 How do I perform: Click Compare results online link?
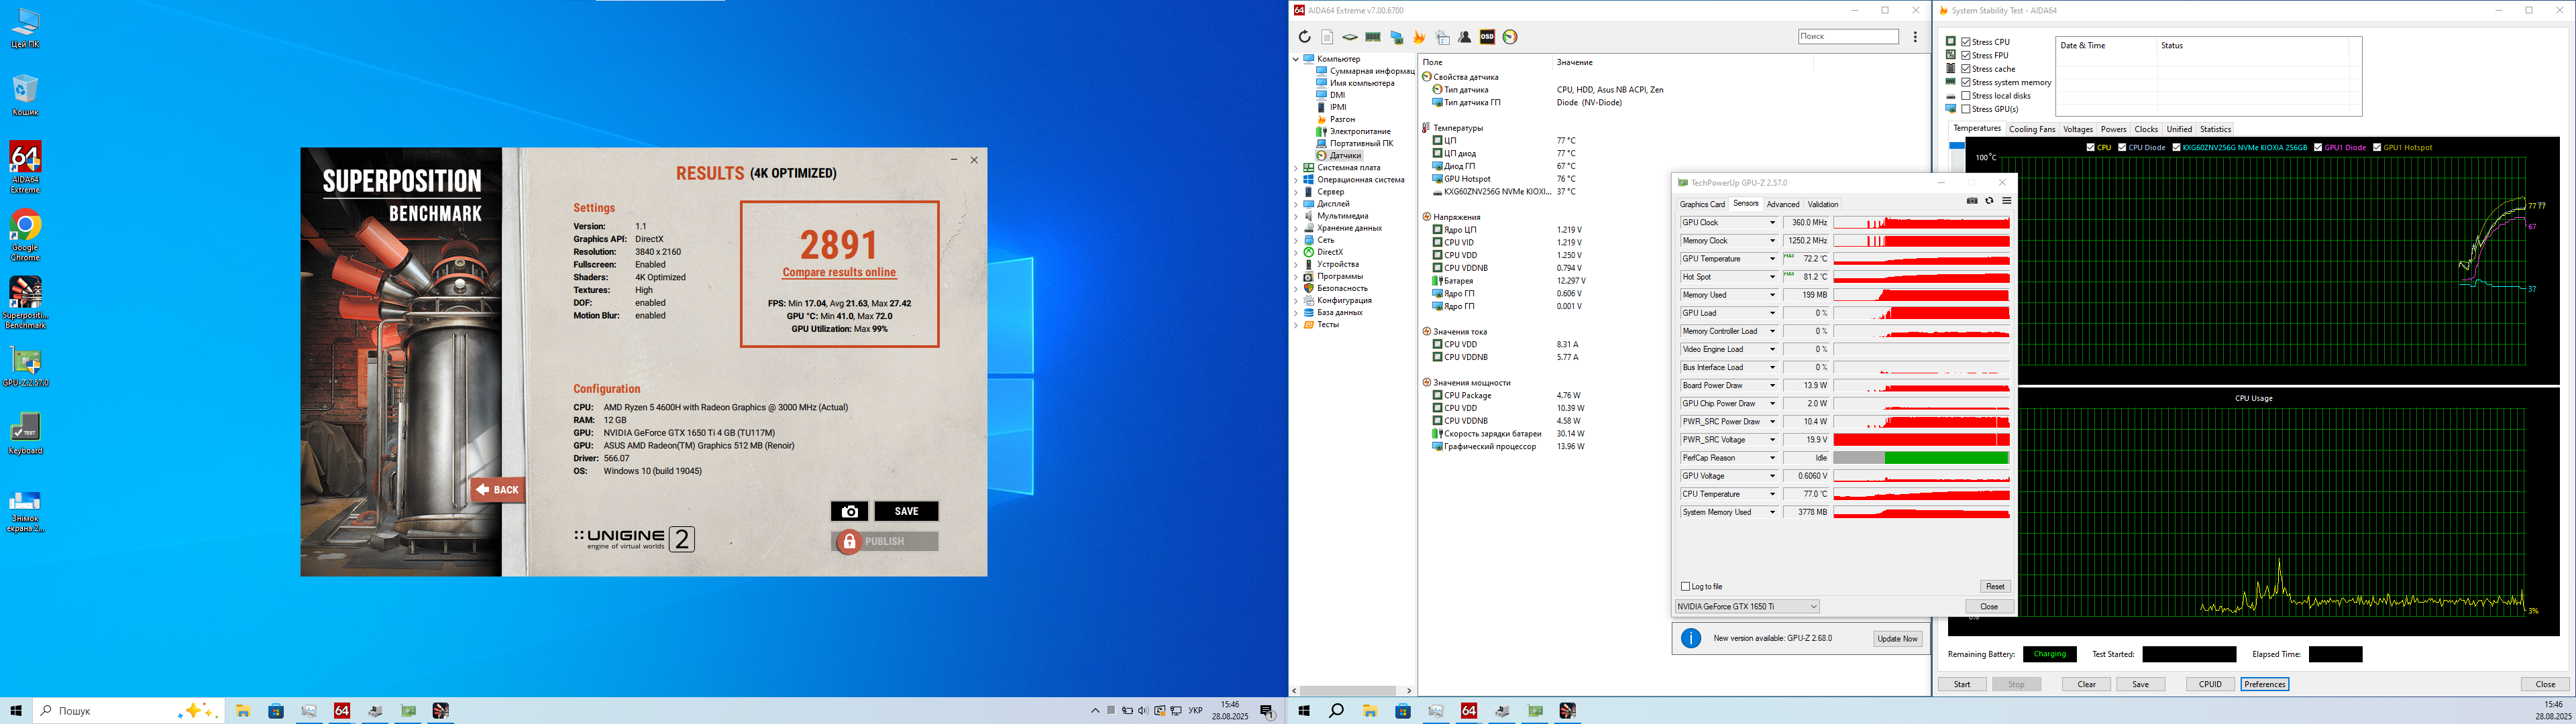839,272
